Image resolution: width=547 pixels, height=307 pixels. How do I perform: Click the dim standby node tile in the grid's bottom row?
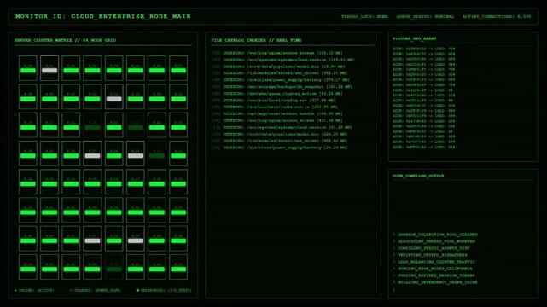point(114,267)
